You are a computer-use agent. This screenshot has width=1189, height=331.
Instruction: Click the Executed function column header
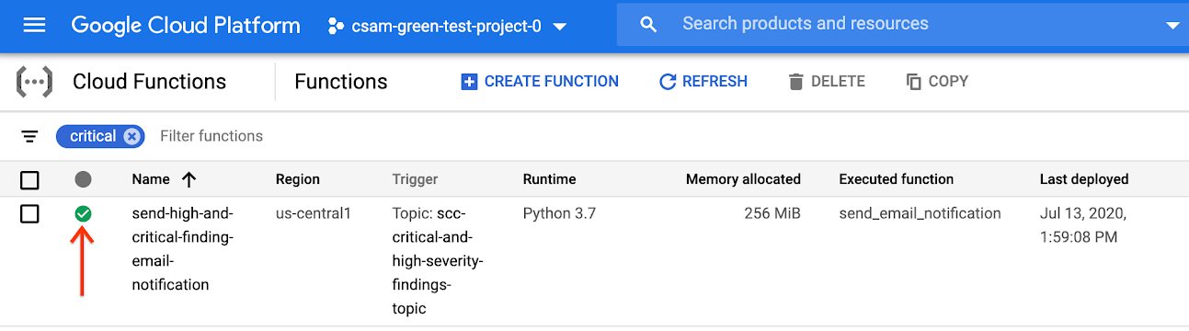tap(897, 179)
